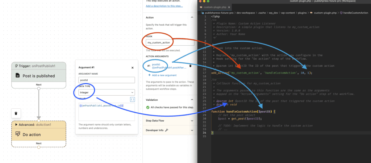Expand the Developer Info section
This screenshot has height=163, width=371.
point(192,130)
